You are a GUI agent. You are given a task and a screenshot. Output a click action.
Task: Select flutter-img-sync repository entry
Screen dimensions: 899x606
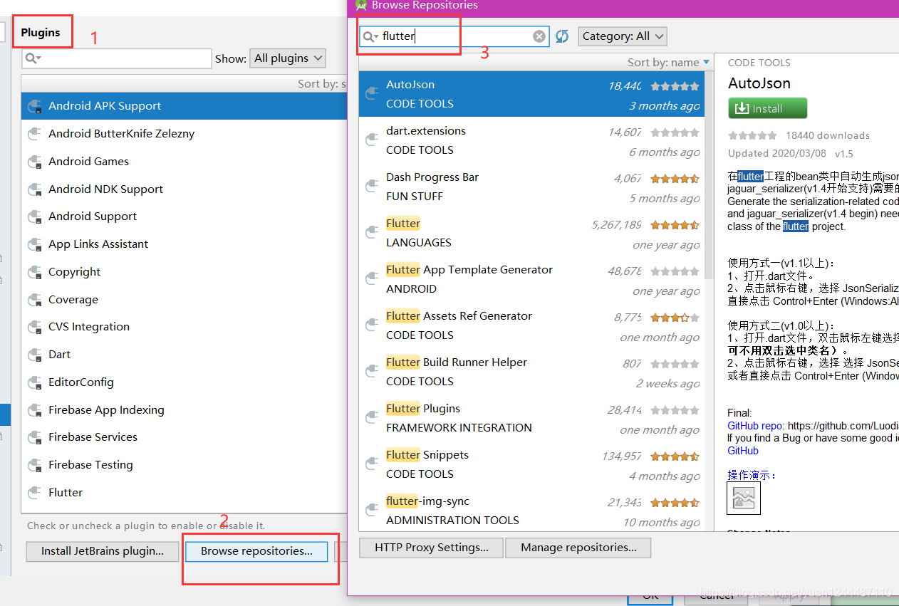pyautogui.click(x=531, y=511)
